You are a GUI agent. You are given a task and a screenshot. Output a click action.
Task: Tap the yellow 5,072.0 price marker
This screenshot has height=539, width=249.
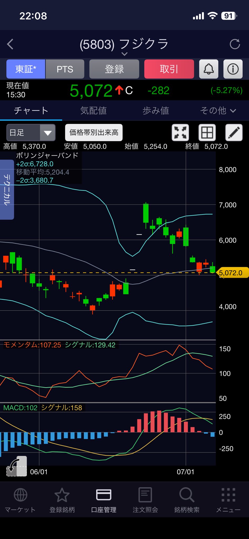point(232,273)
